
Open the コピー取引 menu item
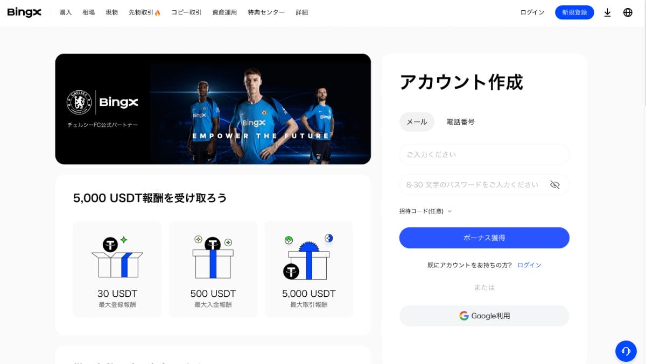186,12
